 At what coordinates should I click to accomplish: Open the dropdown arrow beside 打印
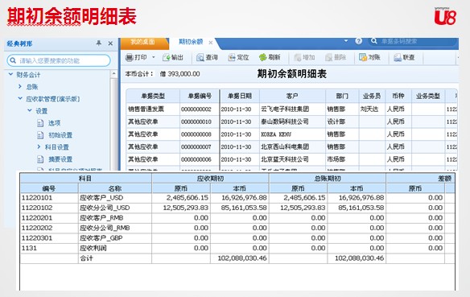click(154, 57)
